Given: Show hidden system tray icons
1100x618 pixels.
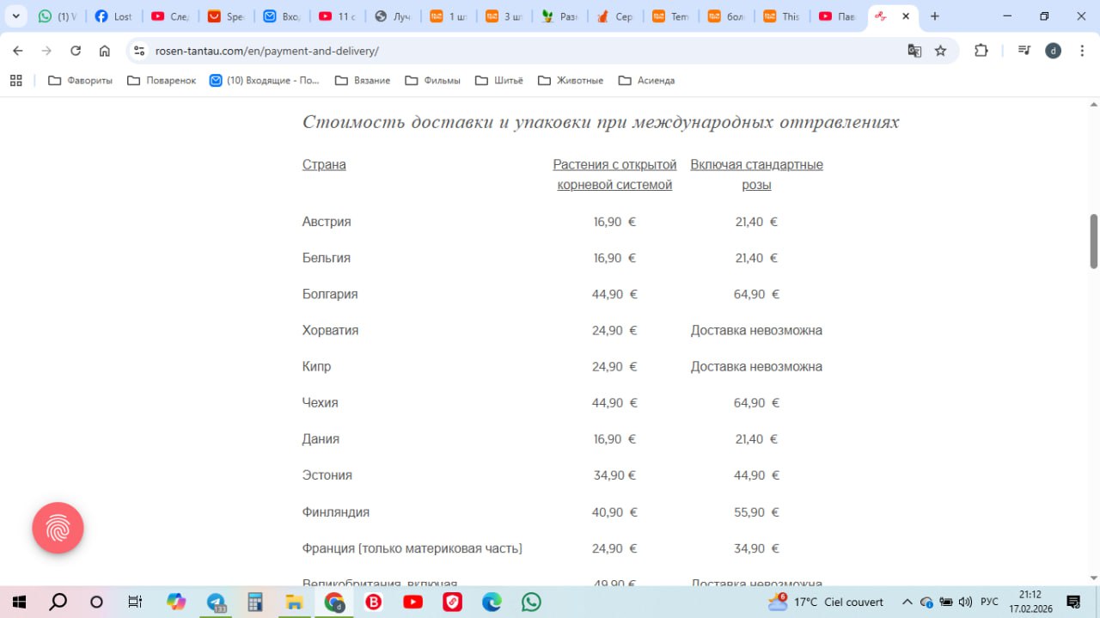Looking at the screenshot, I should (x=907, y=602).
